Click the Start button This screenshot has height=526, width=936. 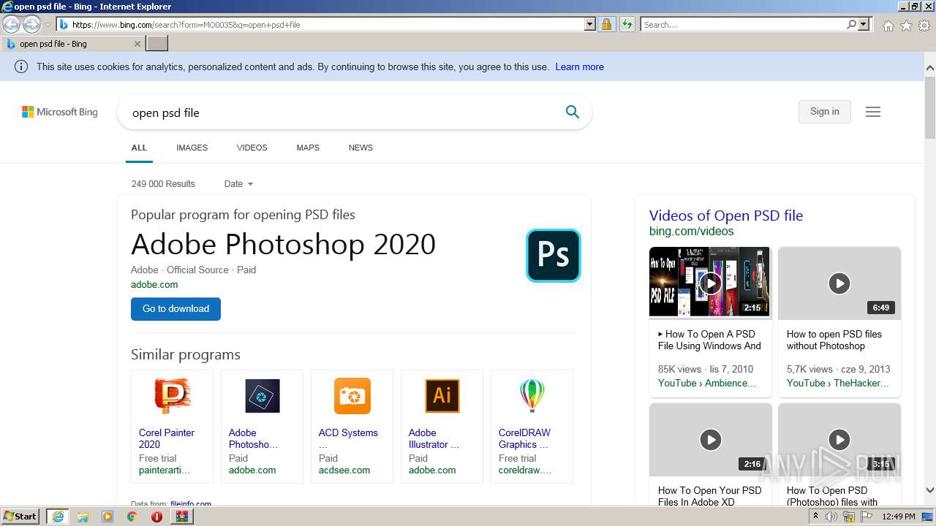20,517
